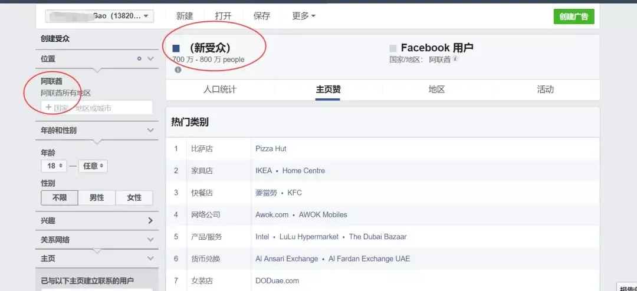Click the 阿联酋 selected location entry

tap(51, 81)
